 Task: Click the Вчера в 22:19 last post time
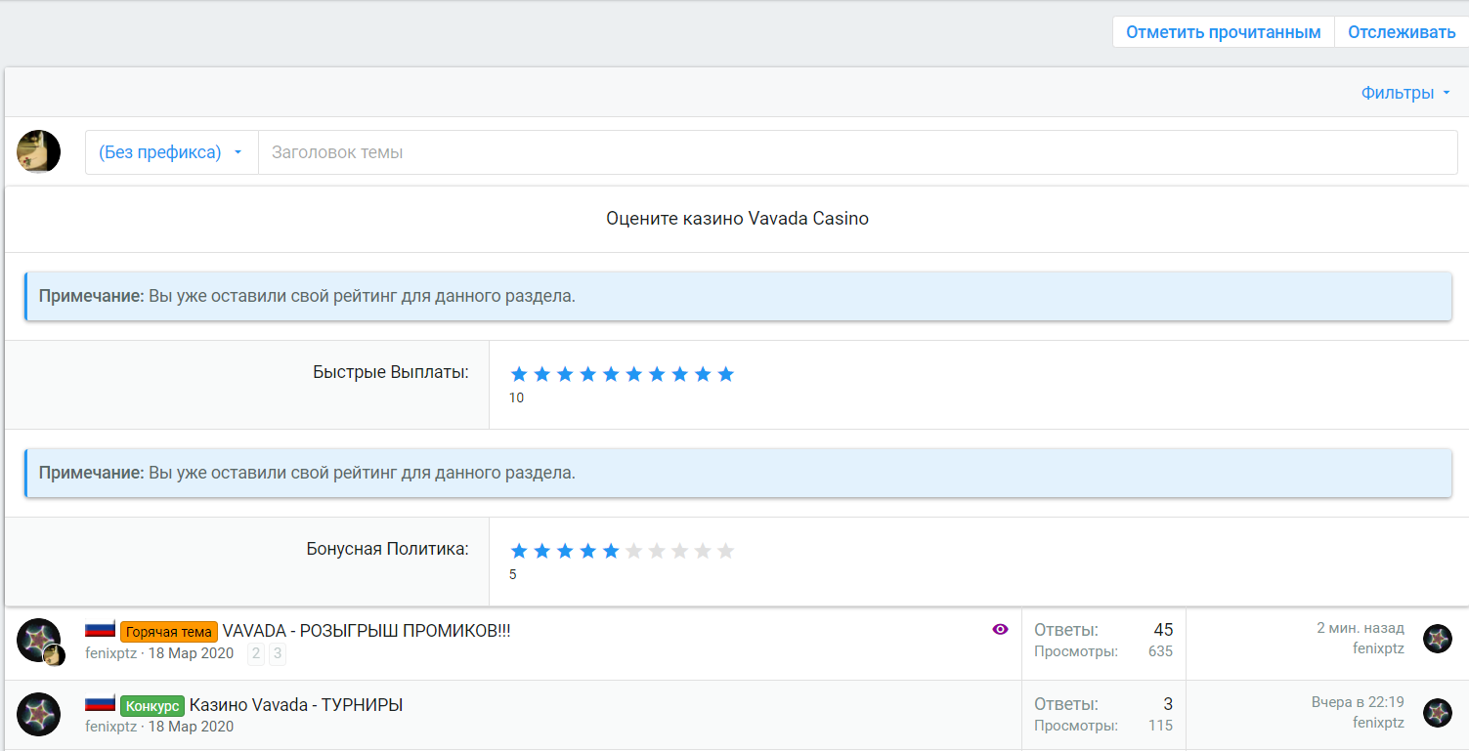pos(1358,702)
